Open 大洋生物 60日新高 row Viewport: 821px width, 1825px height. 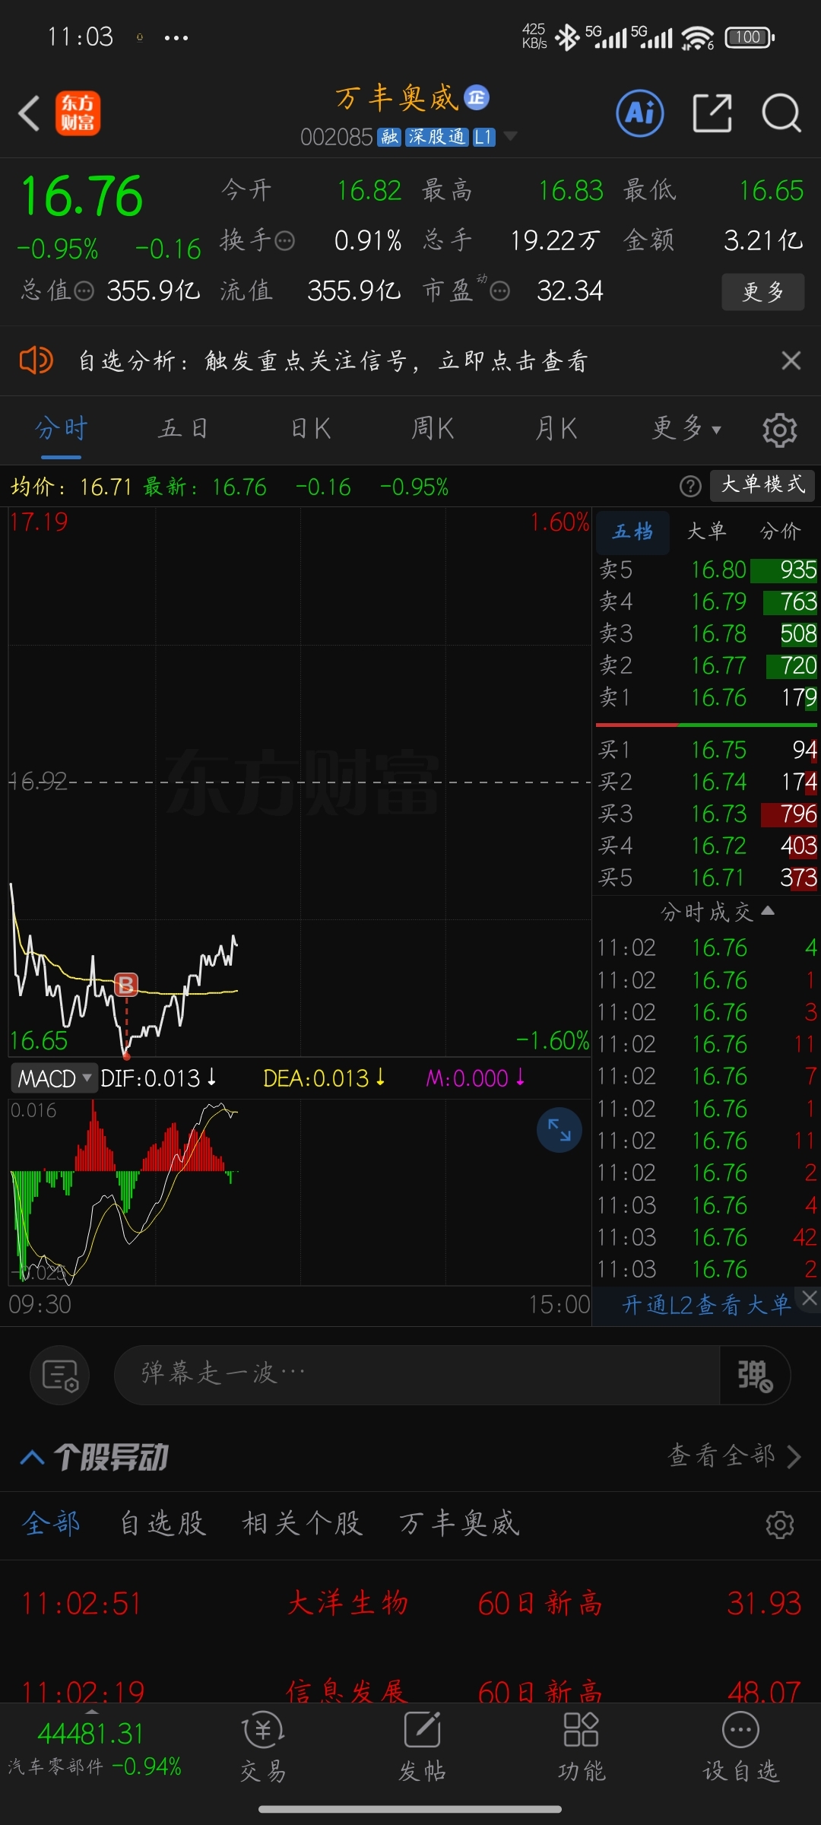coord(410,1604)
